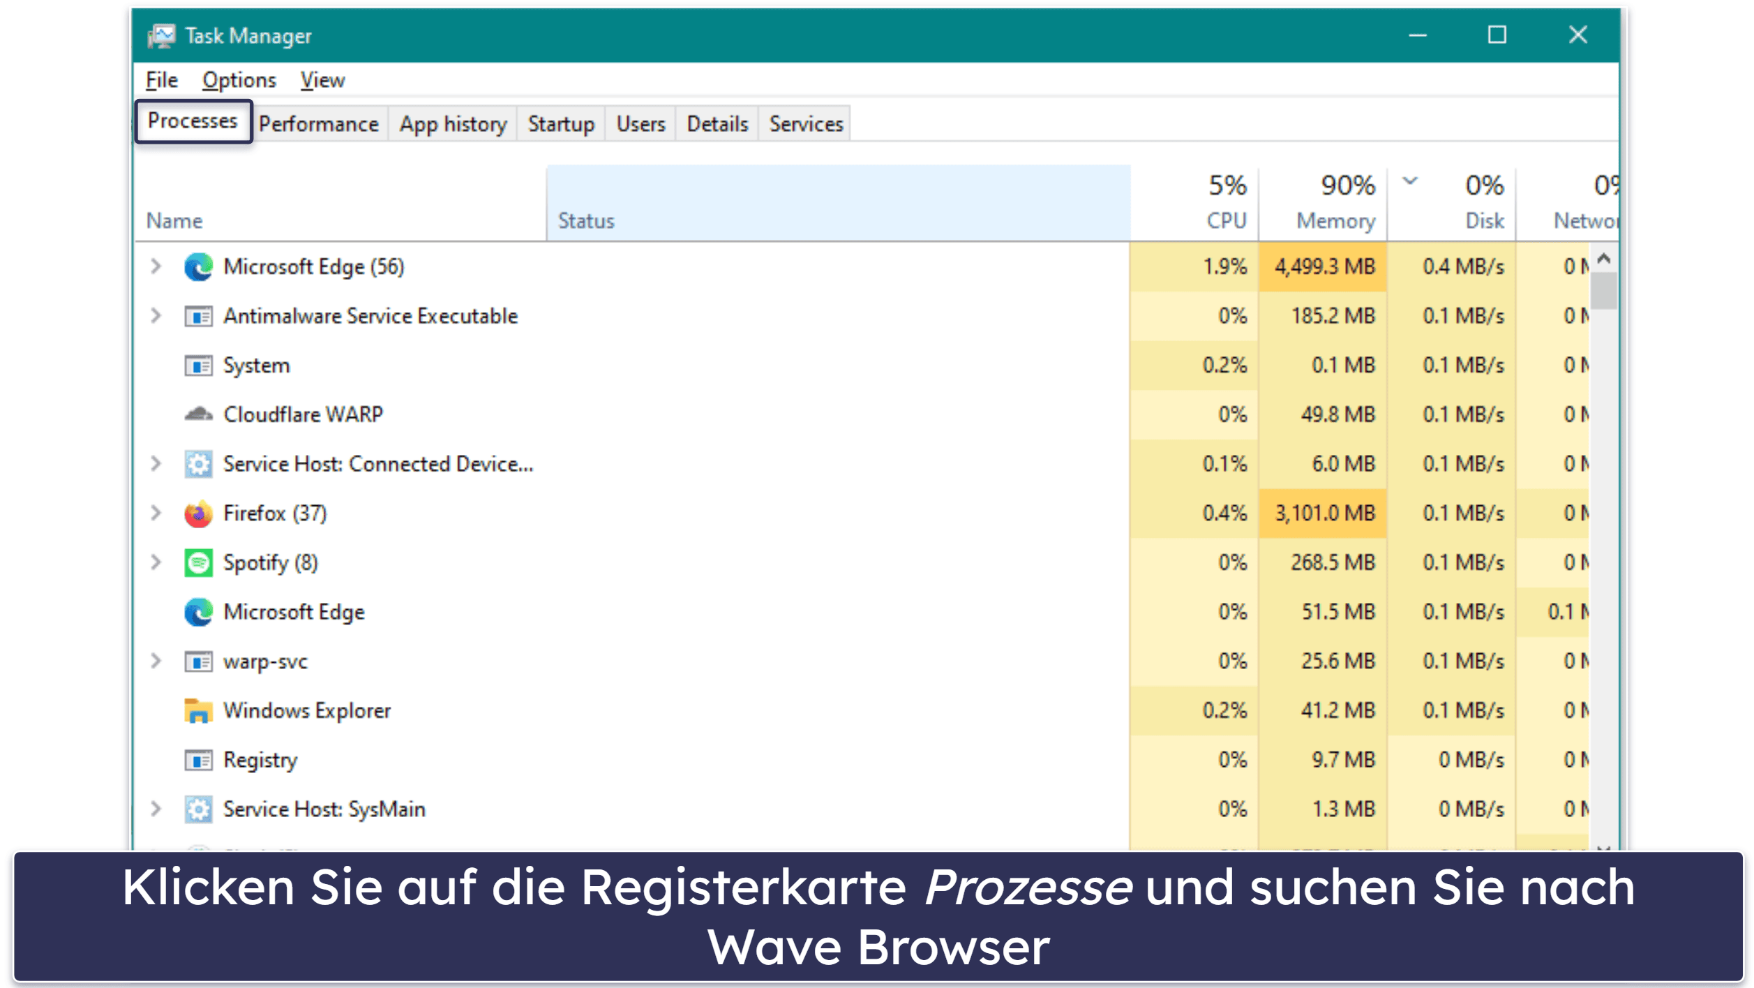Expand the Spotify (8) process group
Viewport: 1754px width, 988px height.
[x=156, y=562]
